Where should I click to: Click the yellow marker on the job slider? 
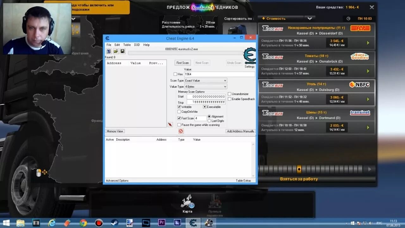[x=299, y=169]
